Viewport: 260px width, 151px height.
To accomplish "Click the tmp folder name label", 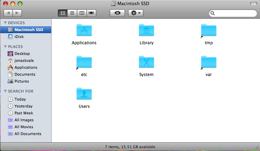I will click(209, 43).
